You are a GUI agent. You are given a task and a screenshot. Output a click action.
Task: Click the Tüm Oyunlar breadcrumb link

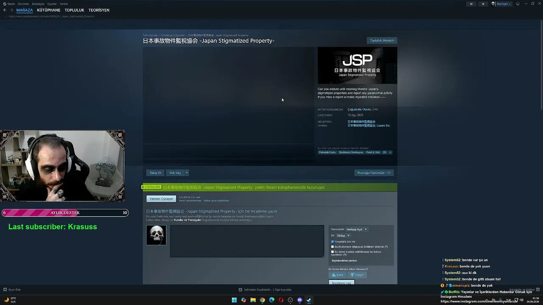tap(150, 35)
